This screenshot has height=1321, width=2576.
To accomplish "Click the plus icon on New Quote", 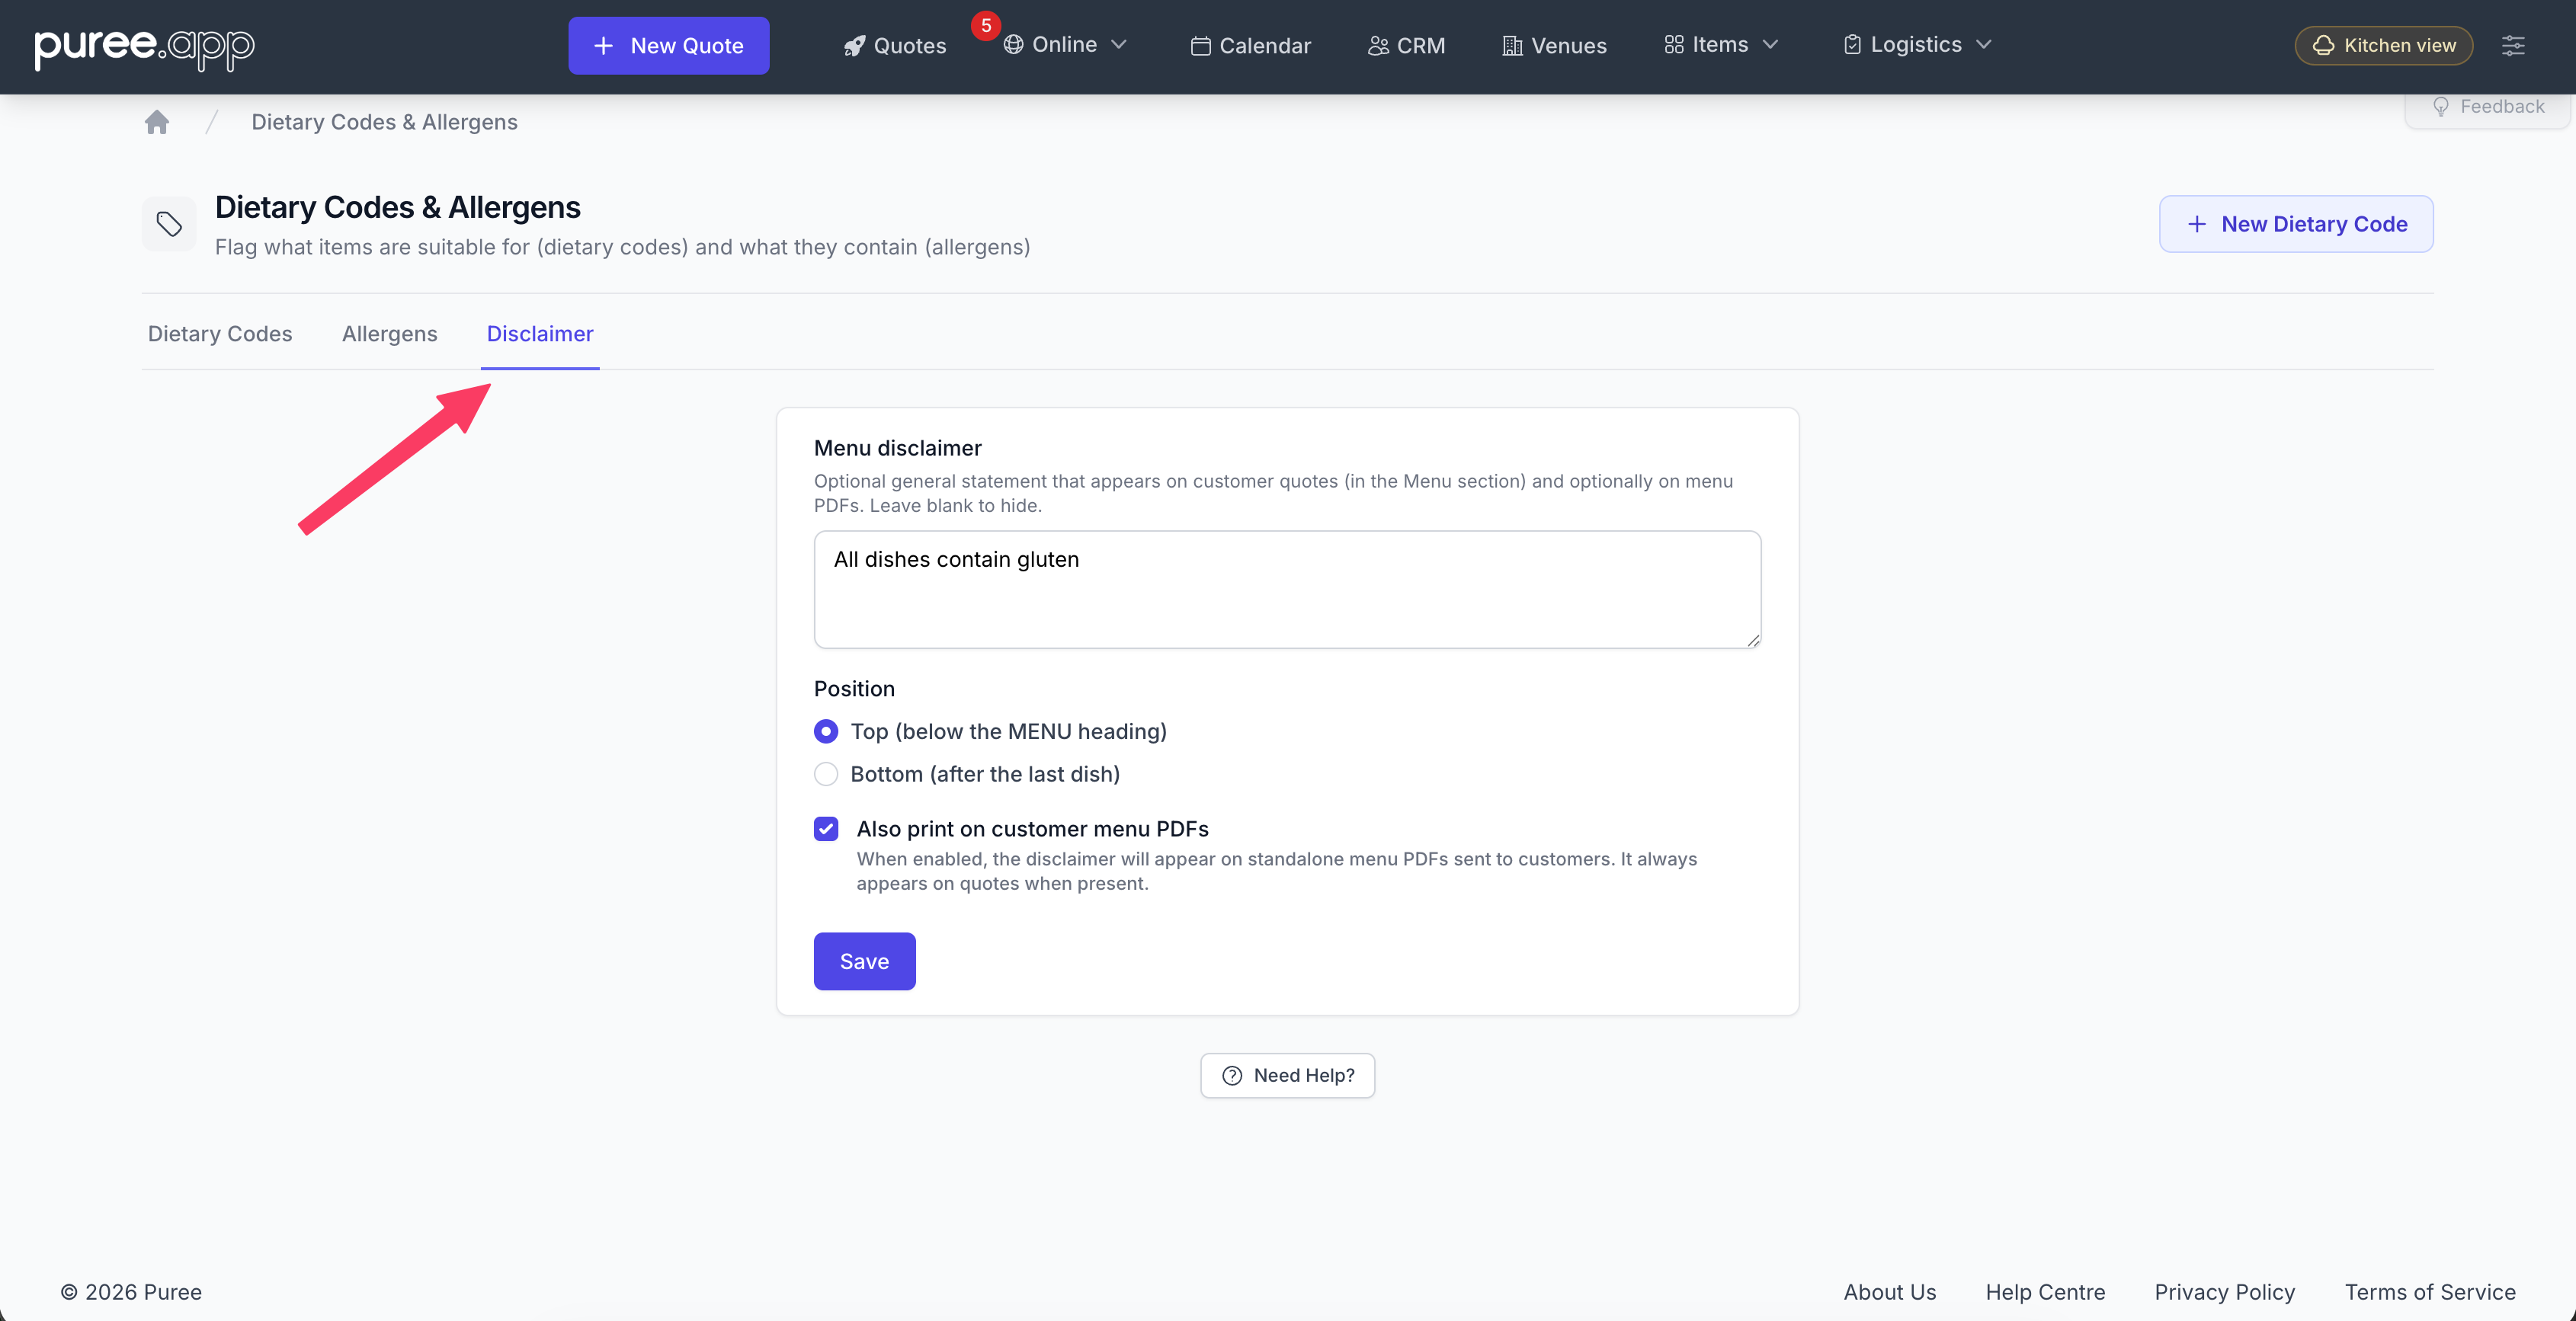I will point(603,46).
